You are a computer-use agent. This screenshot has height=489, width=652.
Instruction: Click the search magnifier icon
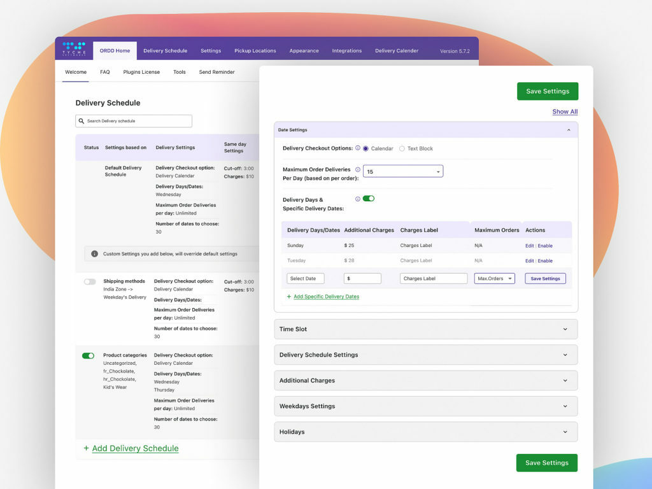pyautogui.click(x=81, y=121)
